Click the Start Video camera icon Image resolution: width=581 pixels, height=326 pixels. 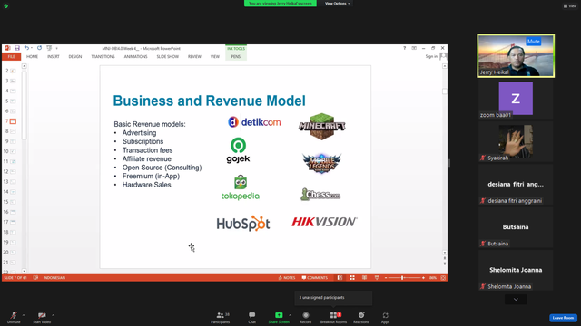tap(42, 315)
